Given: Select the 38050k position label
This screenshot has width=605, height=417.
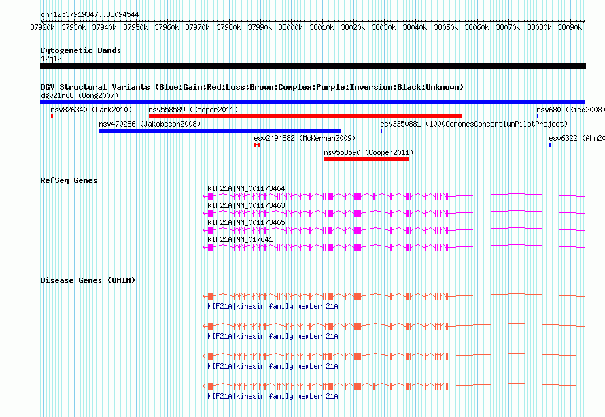Looking at the screenshot, I should (446, 27).
